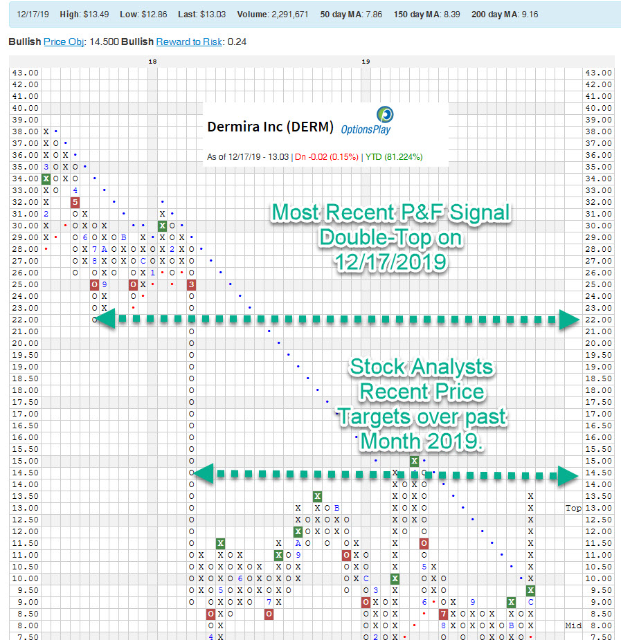Select the 200 day MA: 9.16 value
The height and width of the screenshot is (640, 621).
(505, 15)
